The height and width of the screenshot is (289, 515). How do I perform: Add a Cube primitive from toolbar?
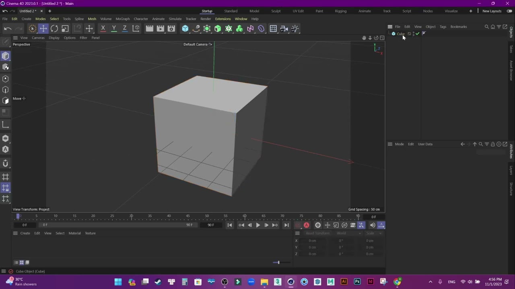tap(185, 28)
